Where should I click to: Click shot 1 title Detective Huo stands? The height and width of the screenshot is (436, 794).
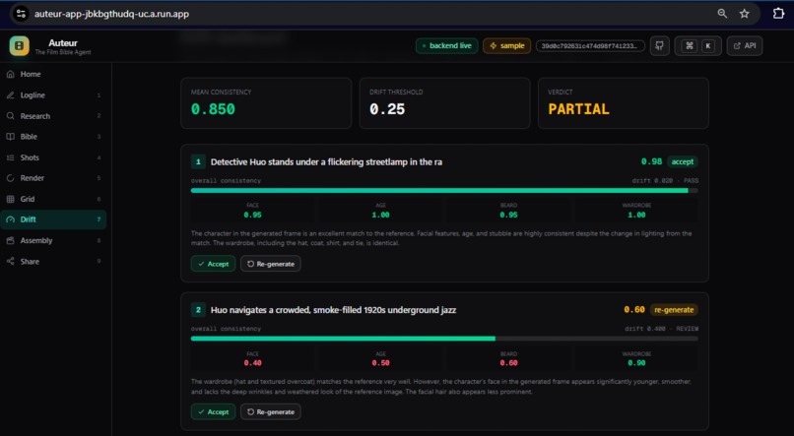326,161
